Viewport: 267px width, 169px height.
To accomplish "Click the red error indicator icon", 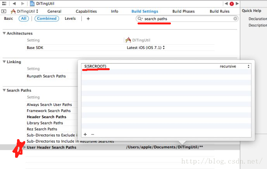I will pos(232,4).
